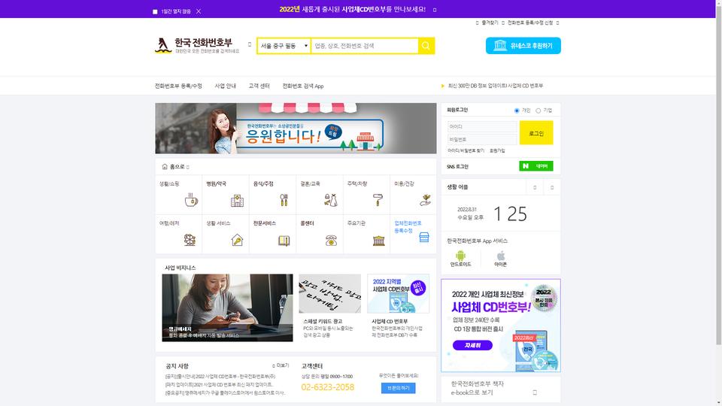Viewport: 722px width, 406px height.
Task: Select the 개인 radio button
Action: [x=517, y=111]
